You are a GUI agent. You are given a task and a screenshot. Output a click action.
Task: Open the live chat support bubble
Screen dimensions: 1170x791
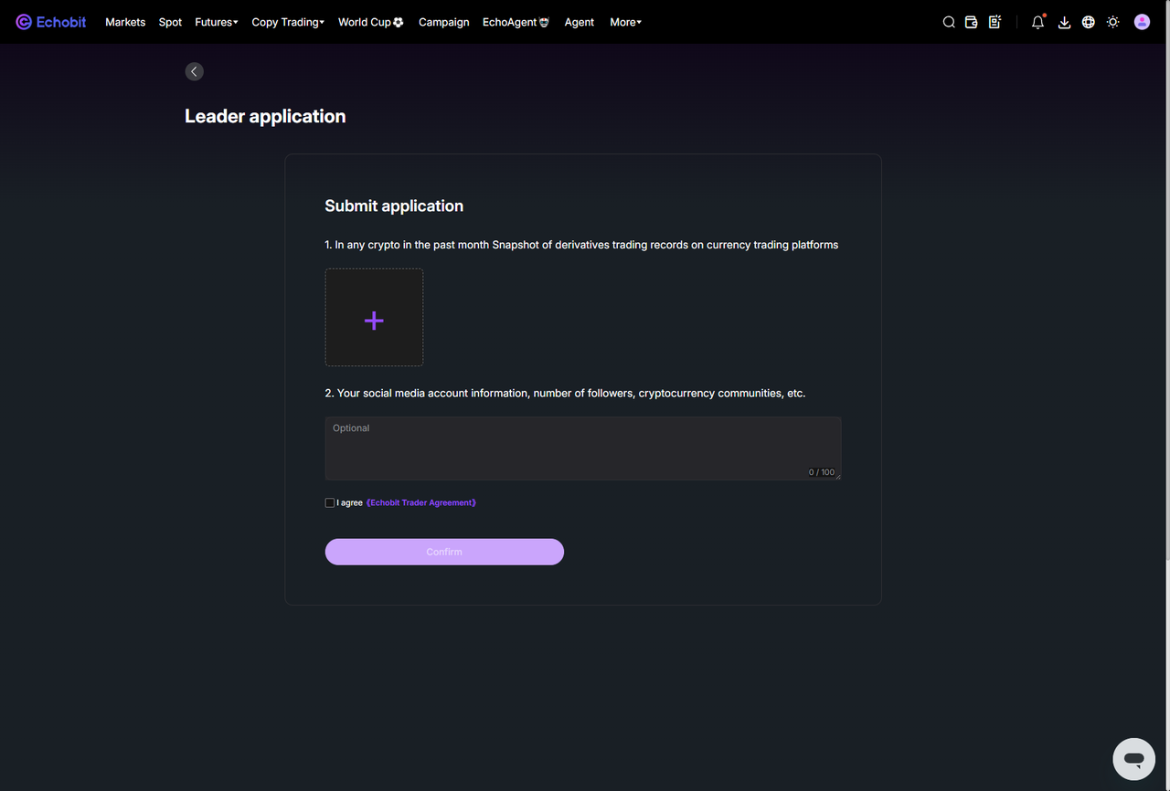(1134, 759)
